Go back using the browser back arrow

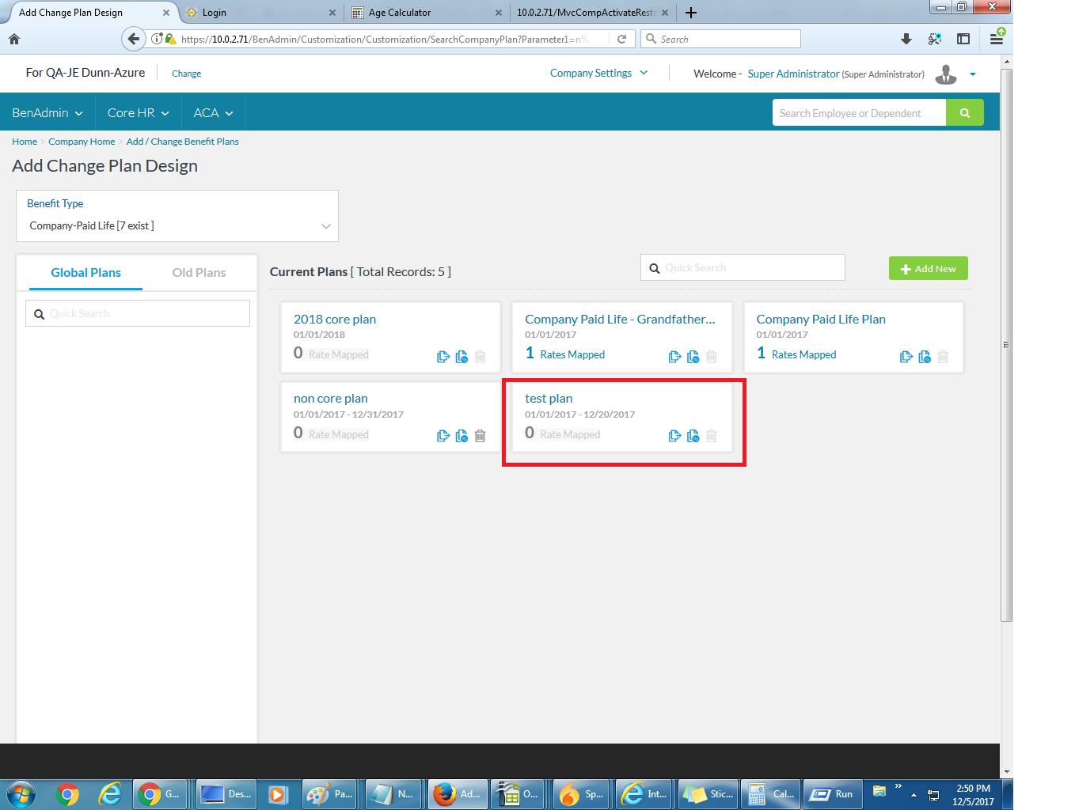tap(134, 39)
